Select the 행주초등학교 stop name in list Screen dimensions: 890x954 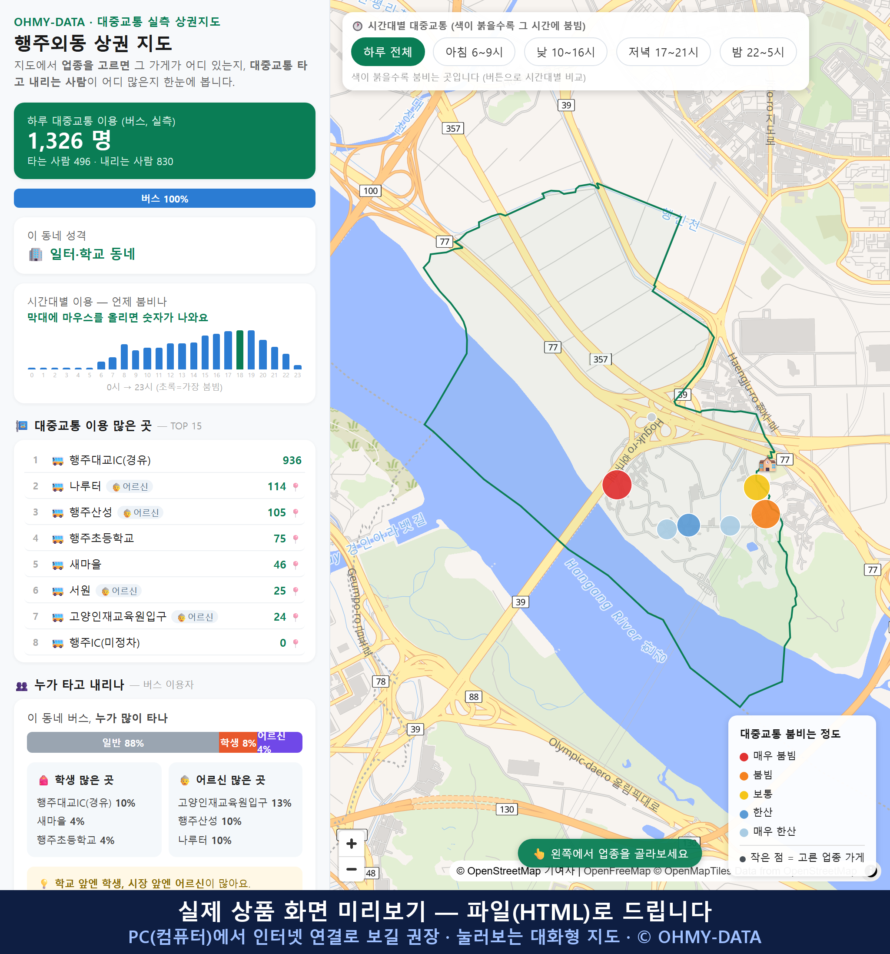(102, 538)
